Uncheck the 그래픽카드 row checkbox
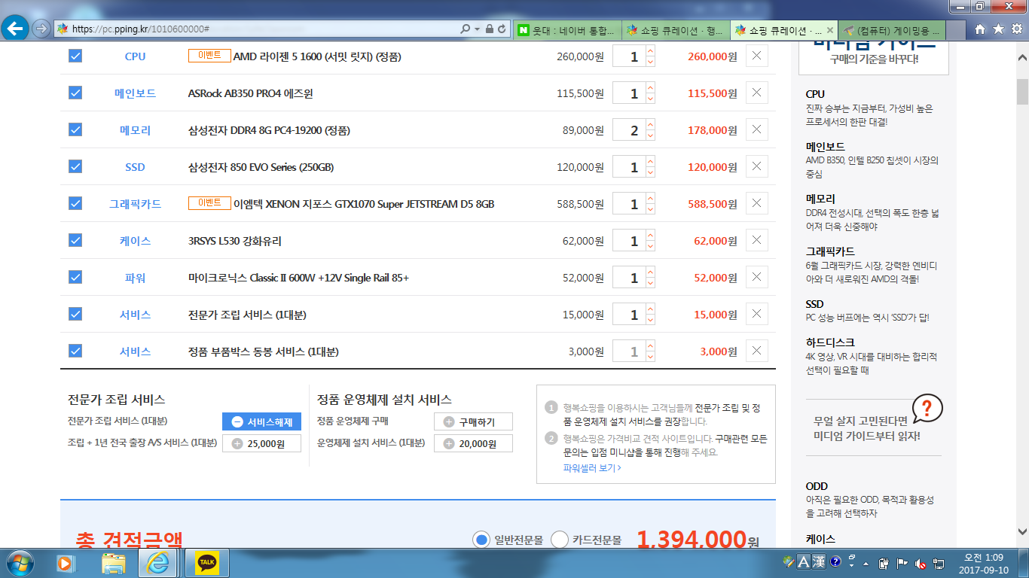The height and width of the screenshot is (578, 1029). coord(75,203)
